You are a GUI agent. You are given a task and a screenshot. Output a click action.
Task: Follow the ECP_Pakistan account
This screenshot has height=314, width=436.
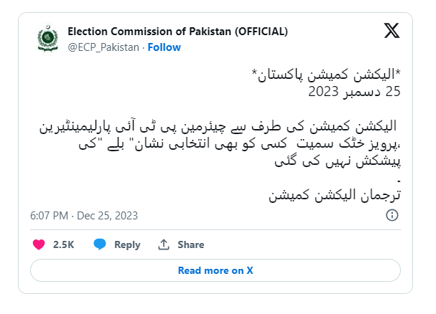point(164,47)
